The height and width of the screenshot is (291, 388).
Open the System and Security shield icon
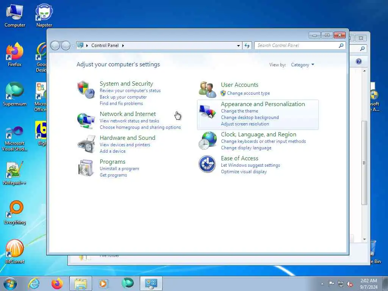86,89
